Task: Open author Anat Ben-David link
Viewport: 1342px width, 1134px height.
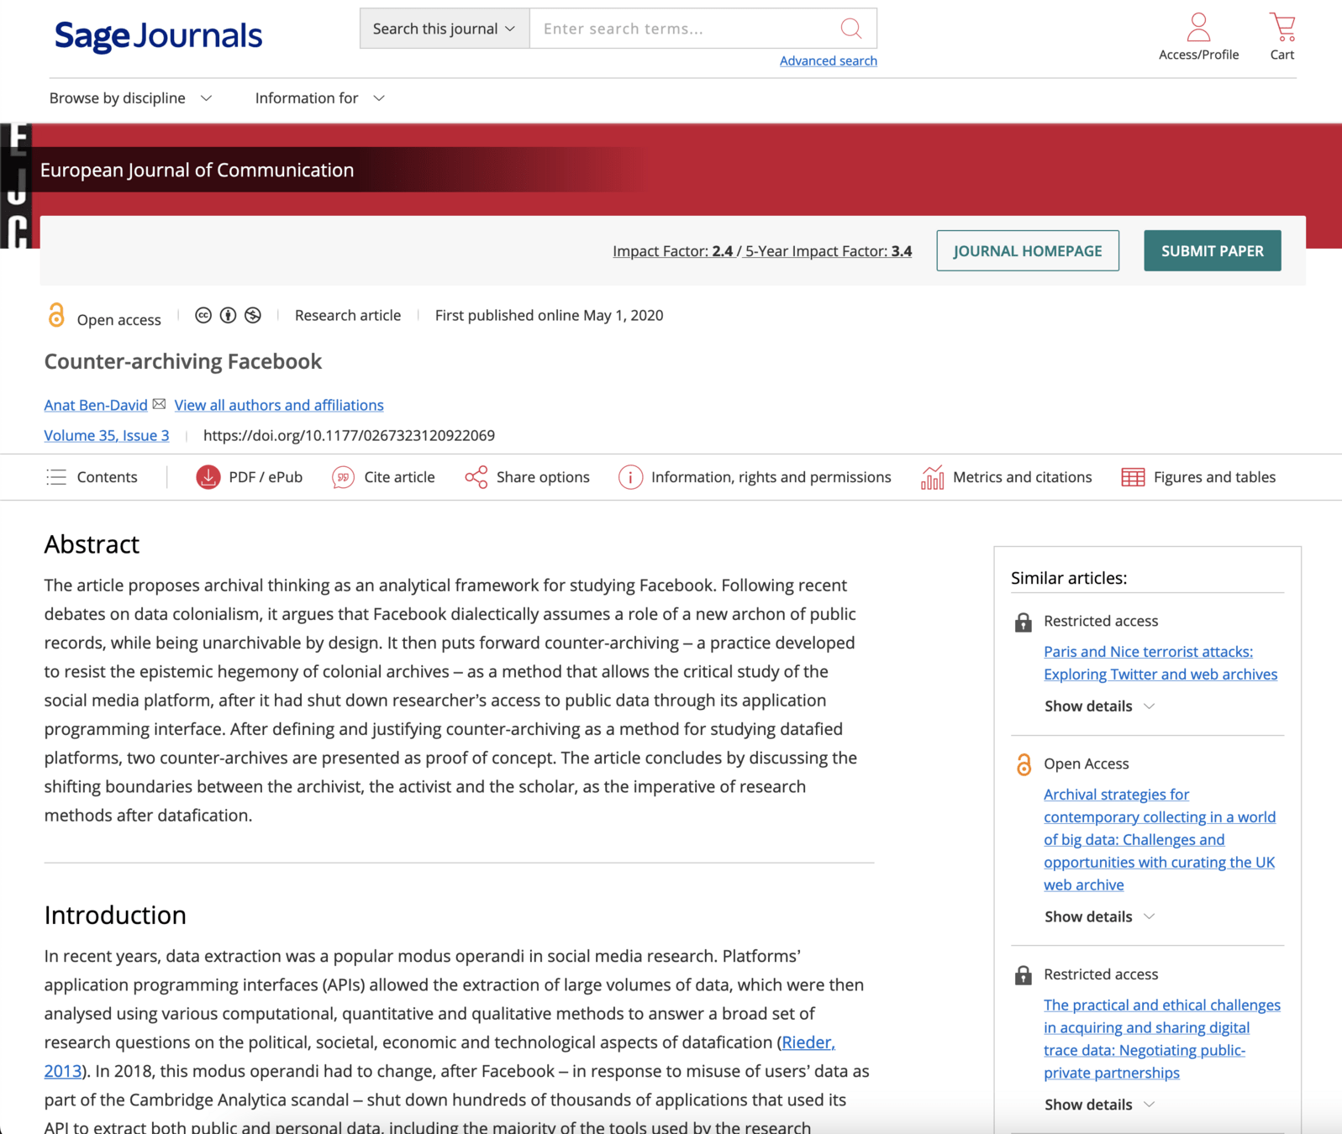Action: pos(96,405)
